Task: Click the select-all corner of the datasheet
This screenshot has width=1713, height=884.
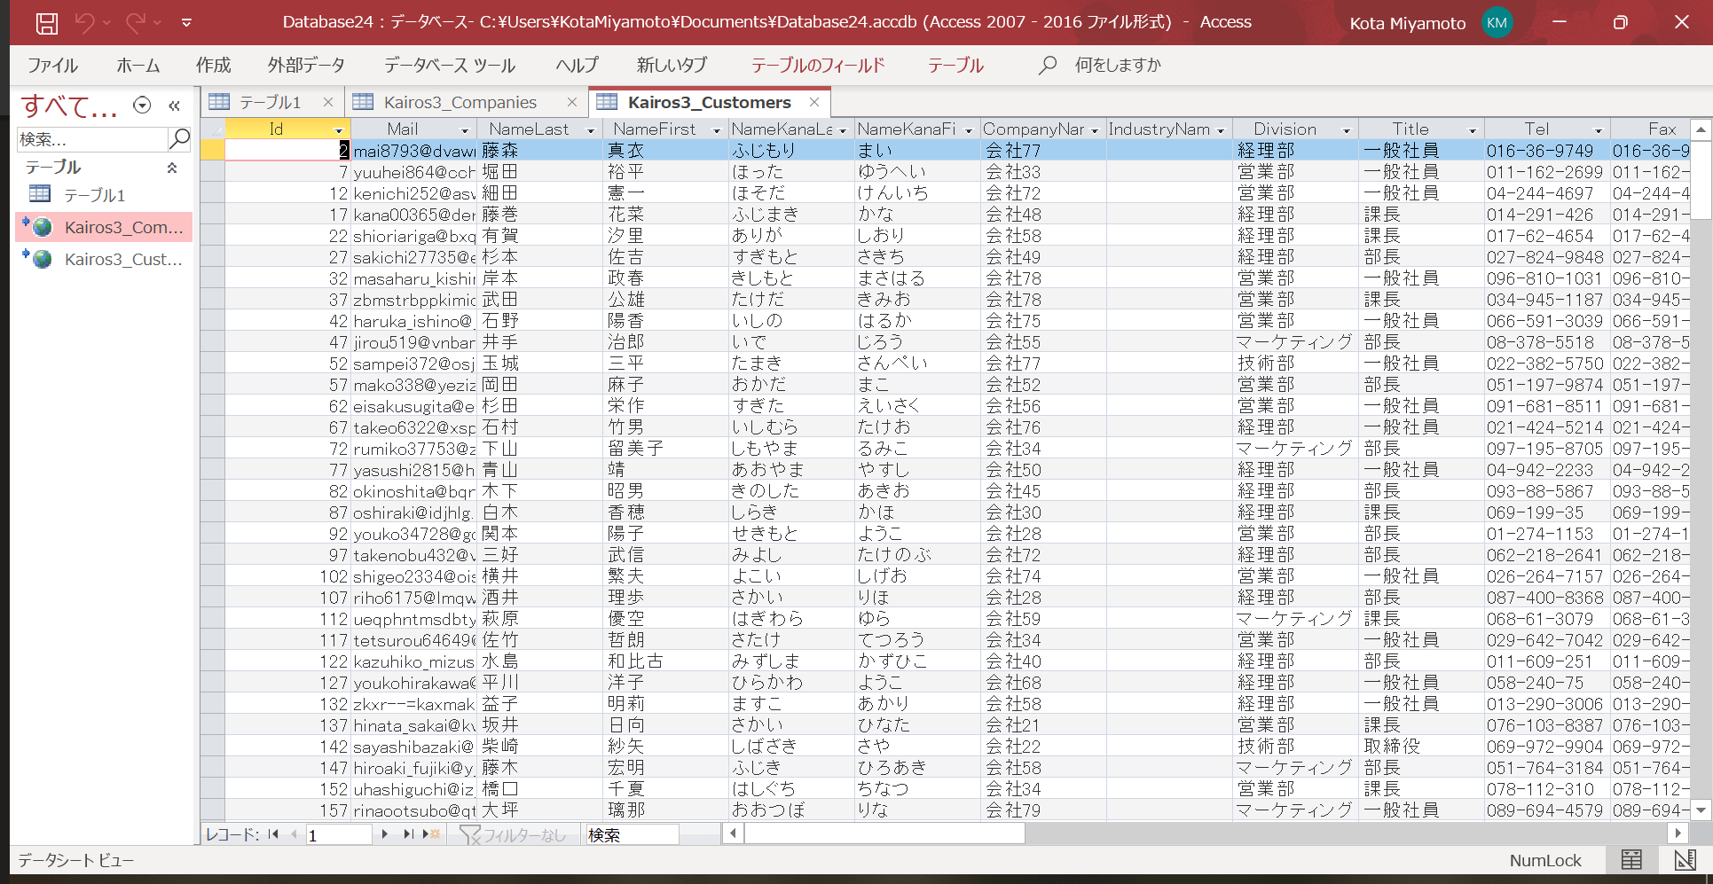Action: pyautogui.click(x=212, y=129)
